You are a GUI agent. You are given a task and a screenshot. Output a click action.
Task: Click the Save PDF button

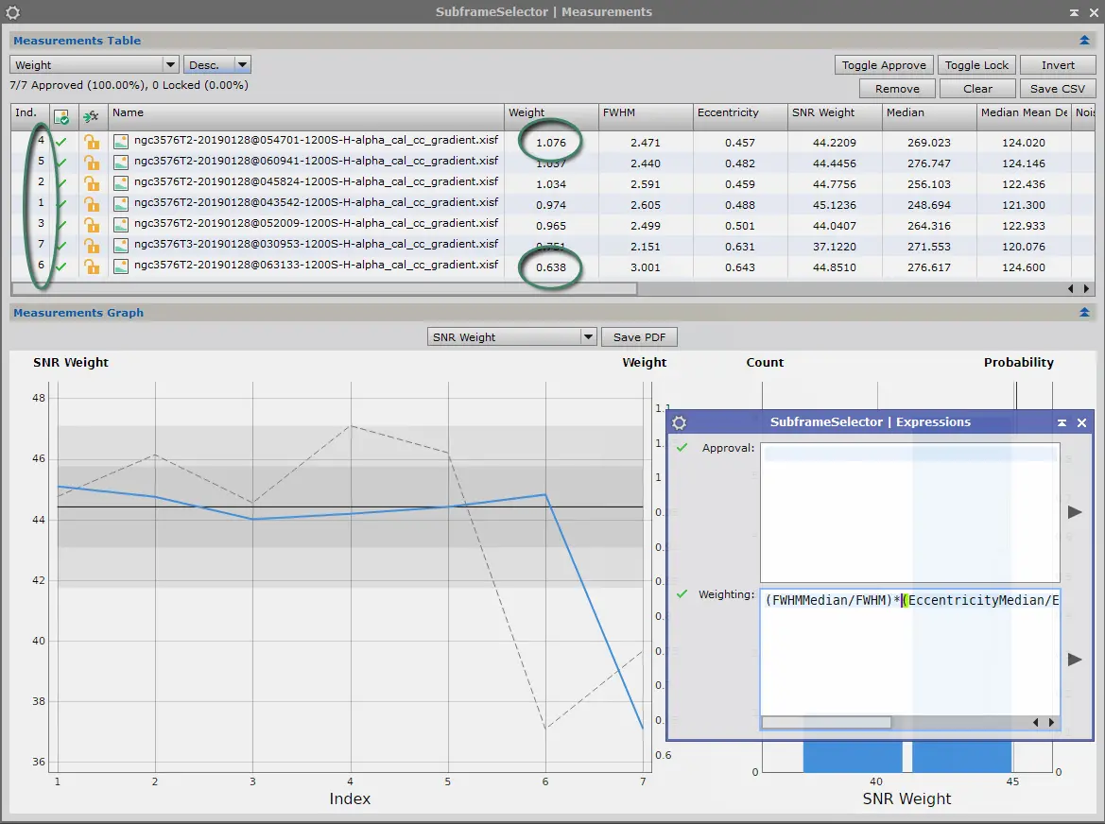coord(639,336)
